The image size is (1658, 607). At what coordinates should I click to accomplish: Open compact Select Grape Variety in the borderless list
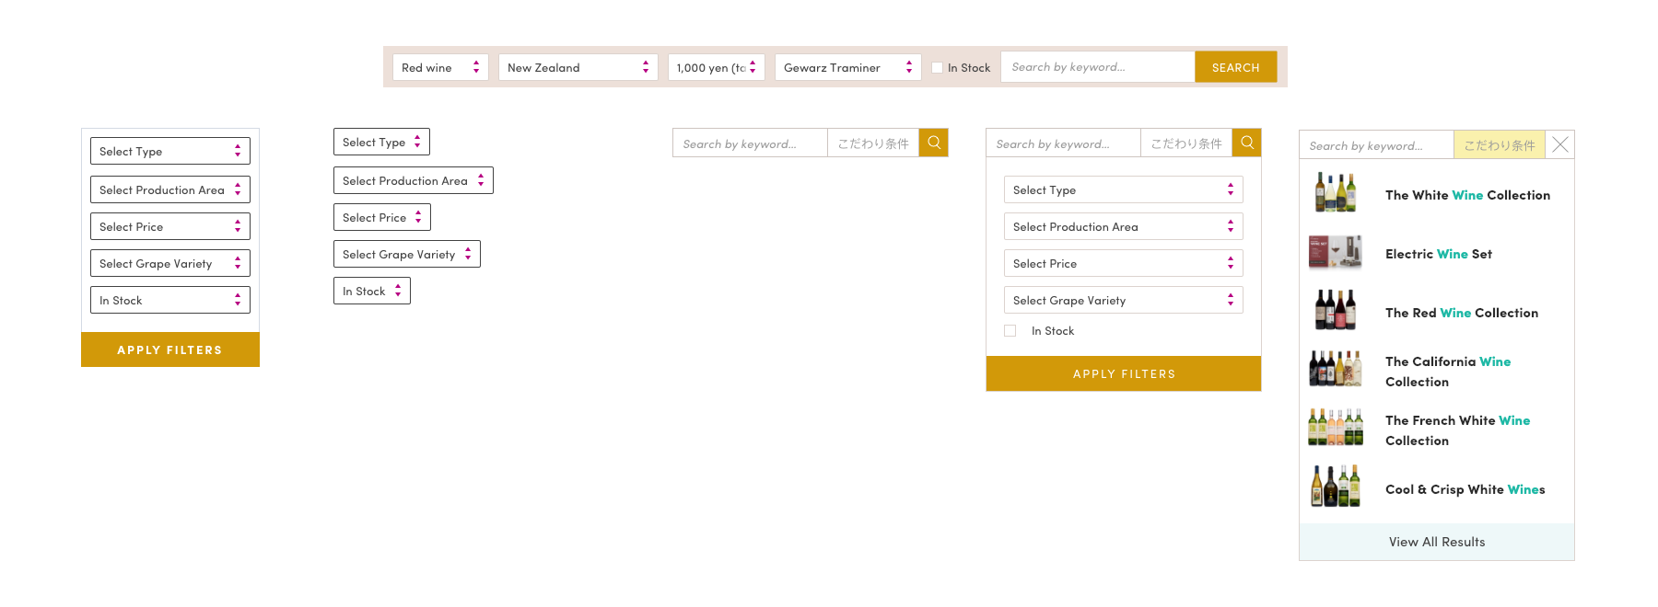[407, 254]
